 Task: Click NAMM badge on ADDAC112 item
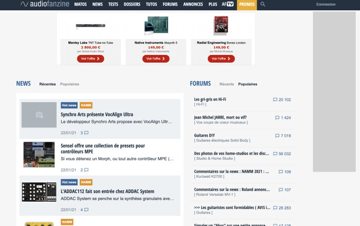click(86, 182)
